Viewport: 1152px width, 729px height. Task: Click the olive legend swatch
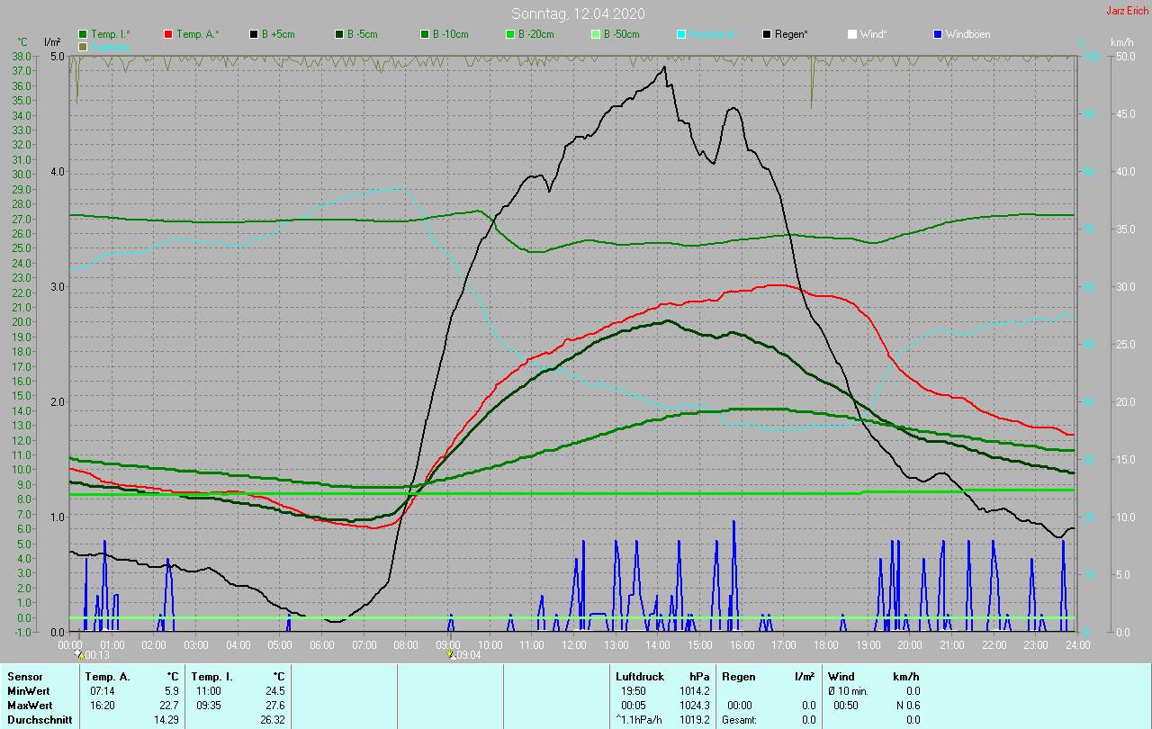coord(84,46)
